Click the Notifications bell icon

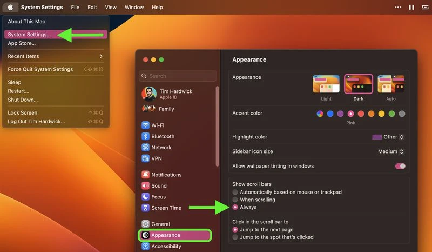(145, 175)
